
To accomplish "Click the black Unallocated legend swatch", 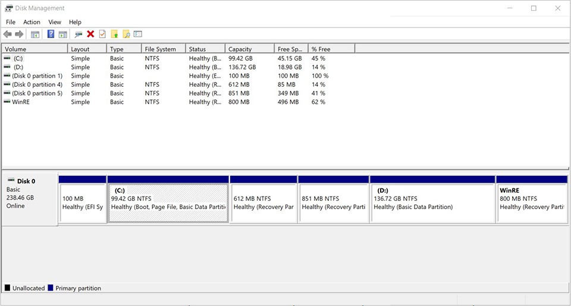I will point(7,288).
